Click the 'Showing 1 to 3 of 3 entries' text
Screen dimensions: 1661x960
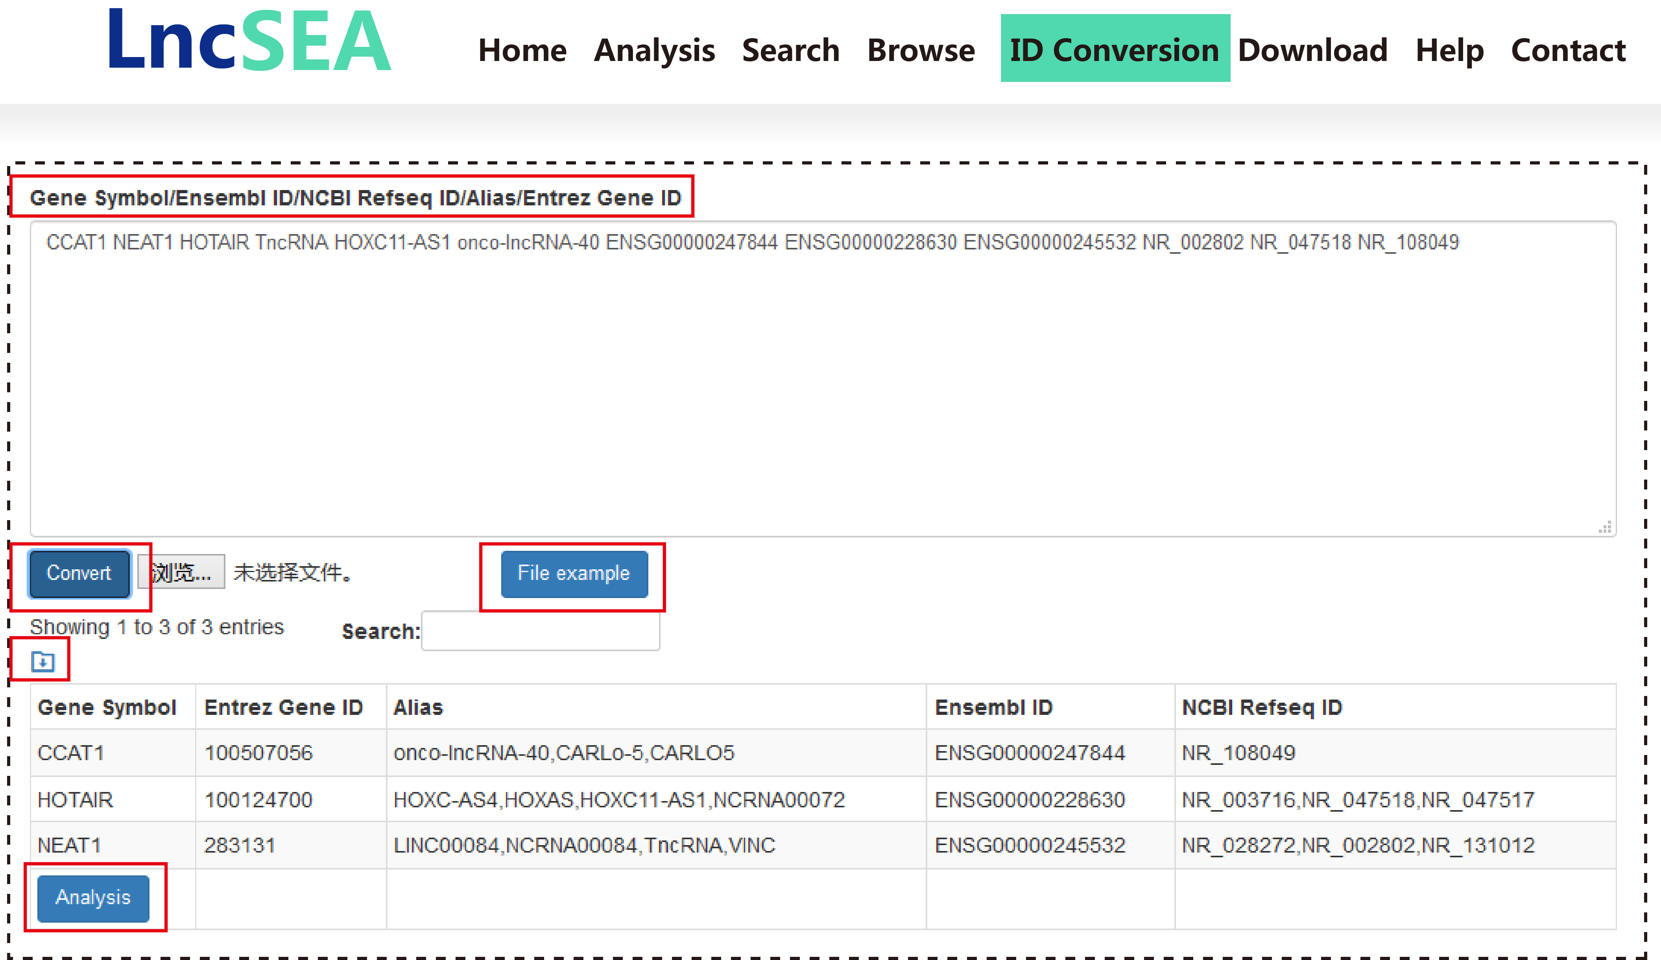point(157,627)
